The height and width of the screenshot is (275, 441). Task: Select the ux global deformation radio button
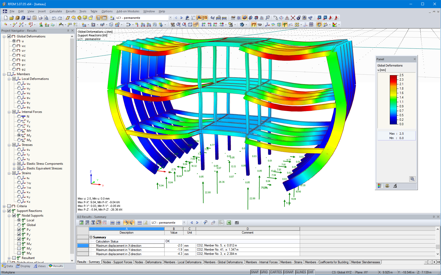[14, 46]
